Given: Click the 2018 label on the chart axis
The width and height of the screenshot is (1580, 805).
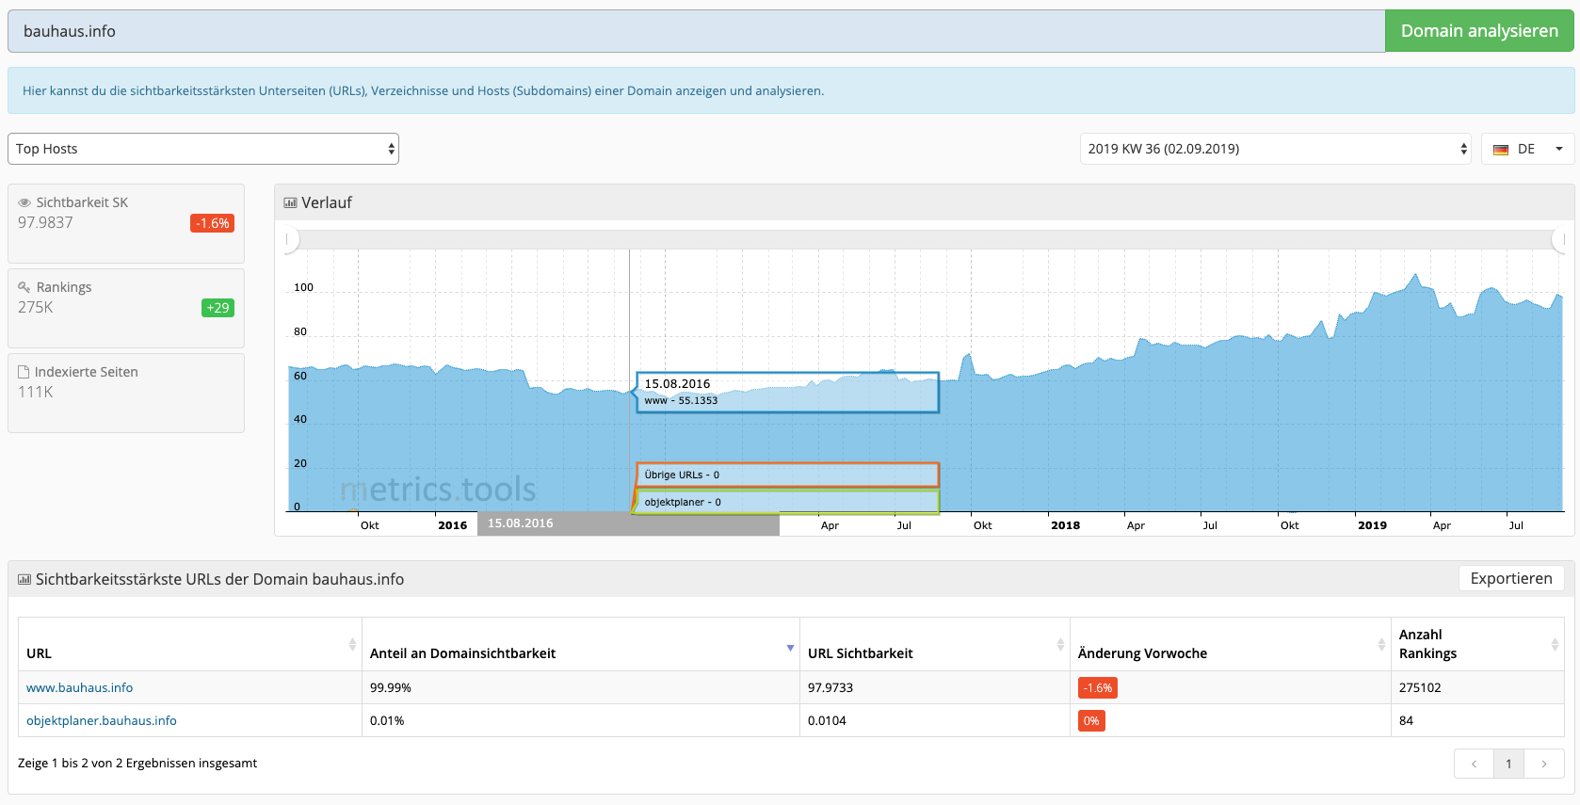Looking at the screenshot, I should click(x=1065, y=525).
